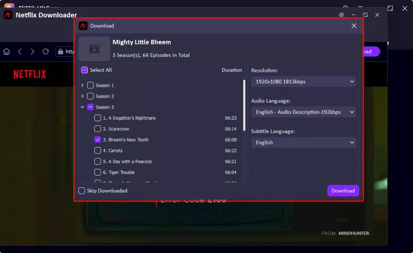Check A Day with a Peacock episode

[97, 161]
